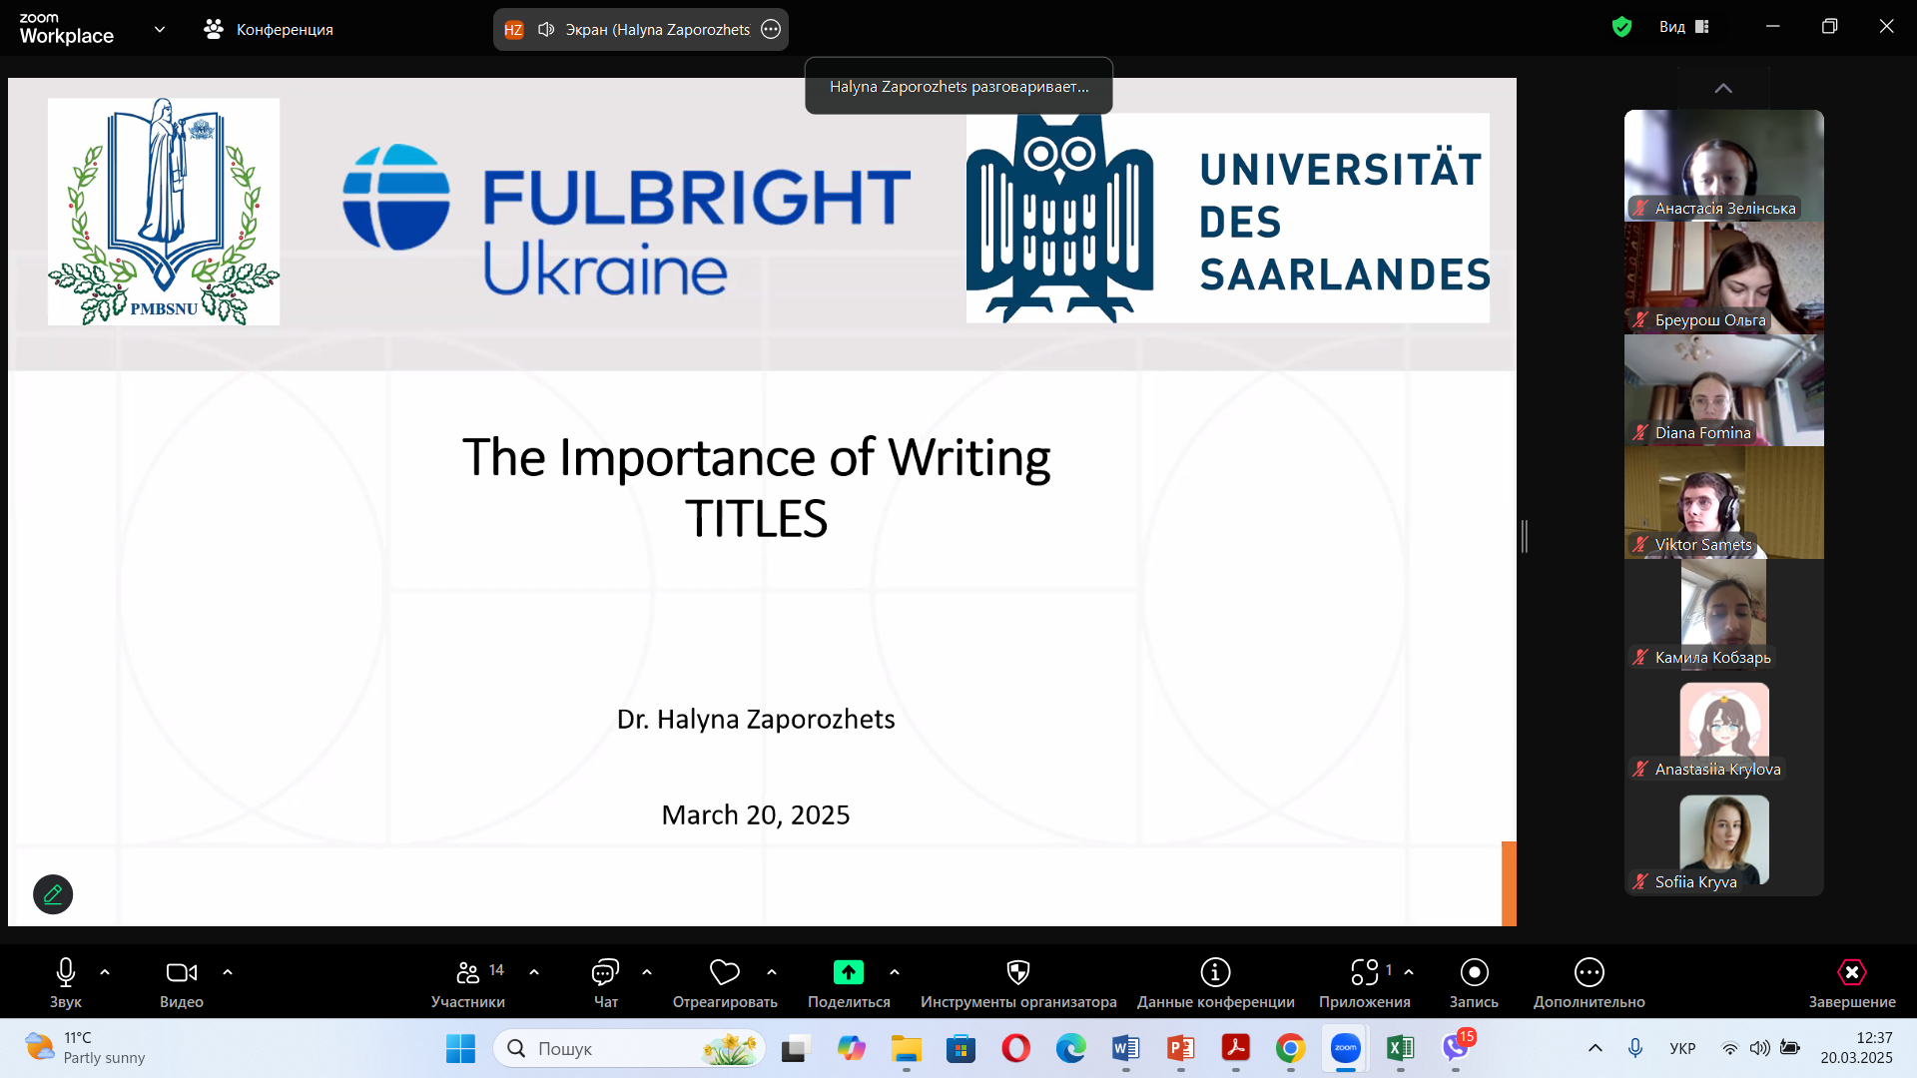1917x1078 pixels.
Task: Open the system tray volume icon
Action: [1760, 1048]
